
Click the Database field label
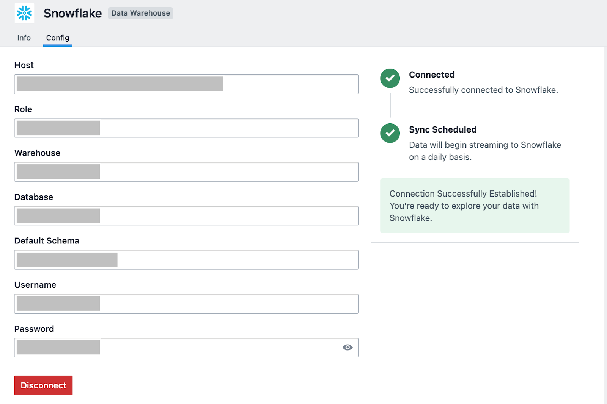(34, 197)
